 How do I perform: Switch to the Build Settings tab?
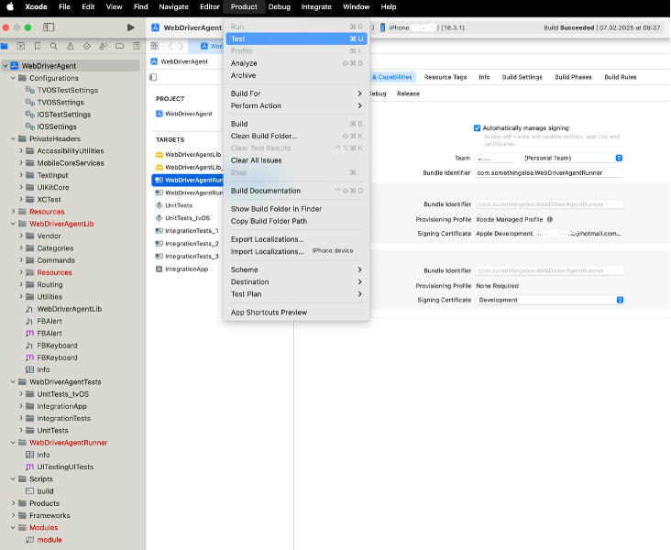522,77
